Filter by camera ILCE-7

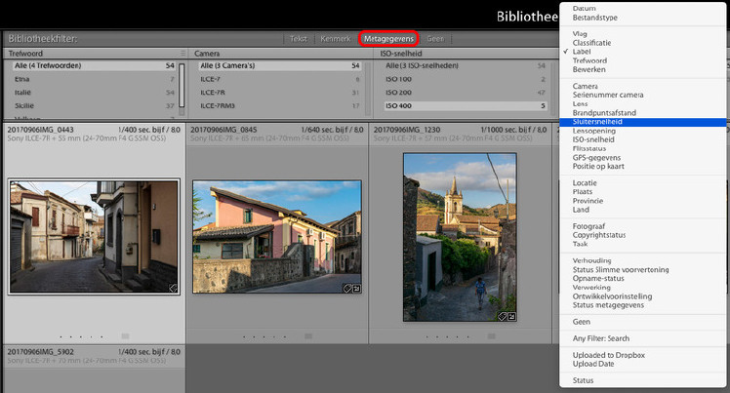click(x=280, y=79)
